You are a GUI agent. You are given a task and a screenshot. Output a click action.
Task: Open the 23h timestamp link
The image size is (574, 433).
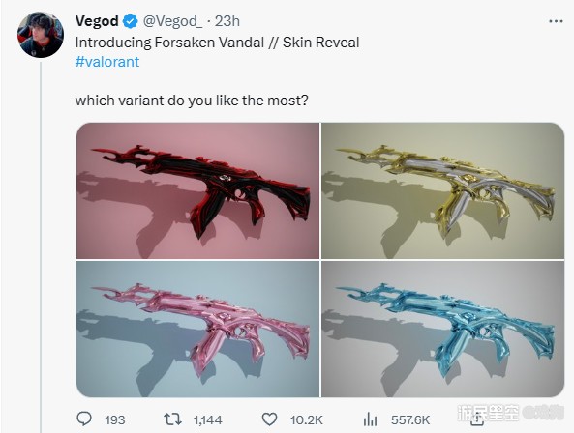point(227,21)
